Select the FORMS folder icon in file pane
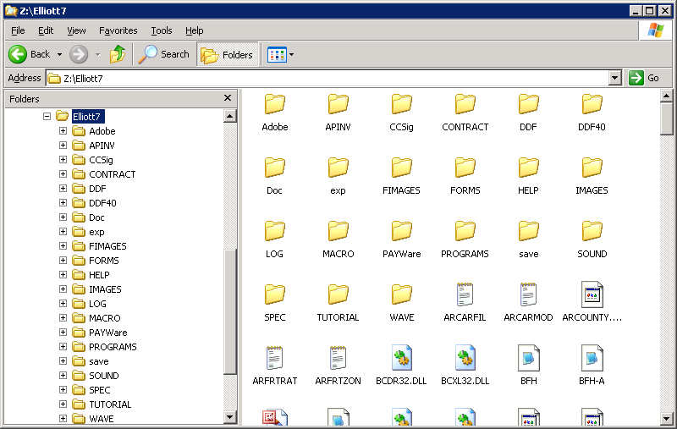This screenshot has height=429, width=677. click(x=465, y=168)
